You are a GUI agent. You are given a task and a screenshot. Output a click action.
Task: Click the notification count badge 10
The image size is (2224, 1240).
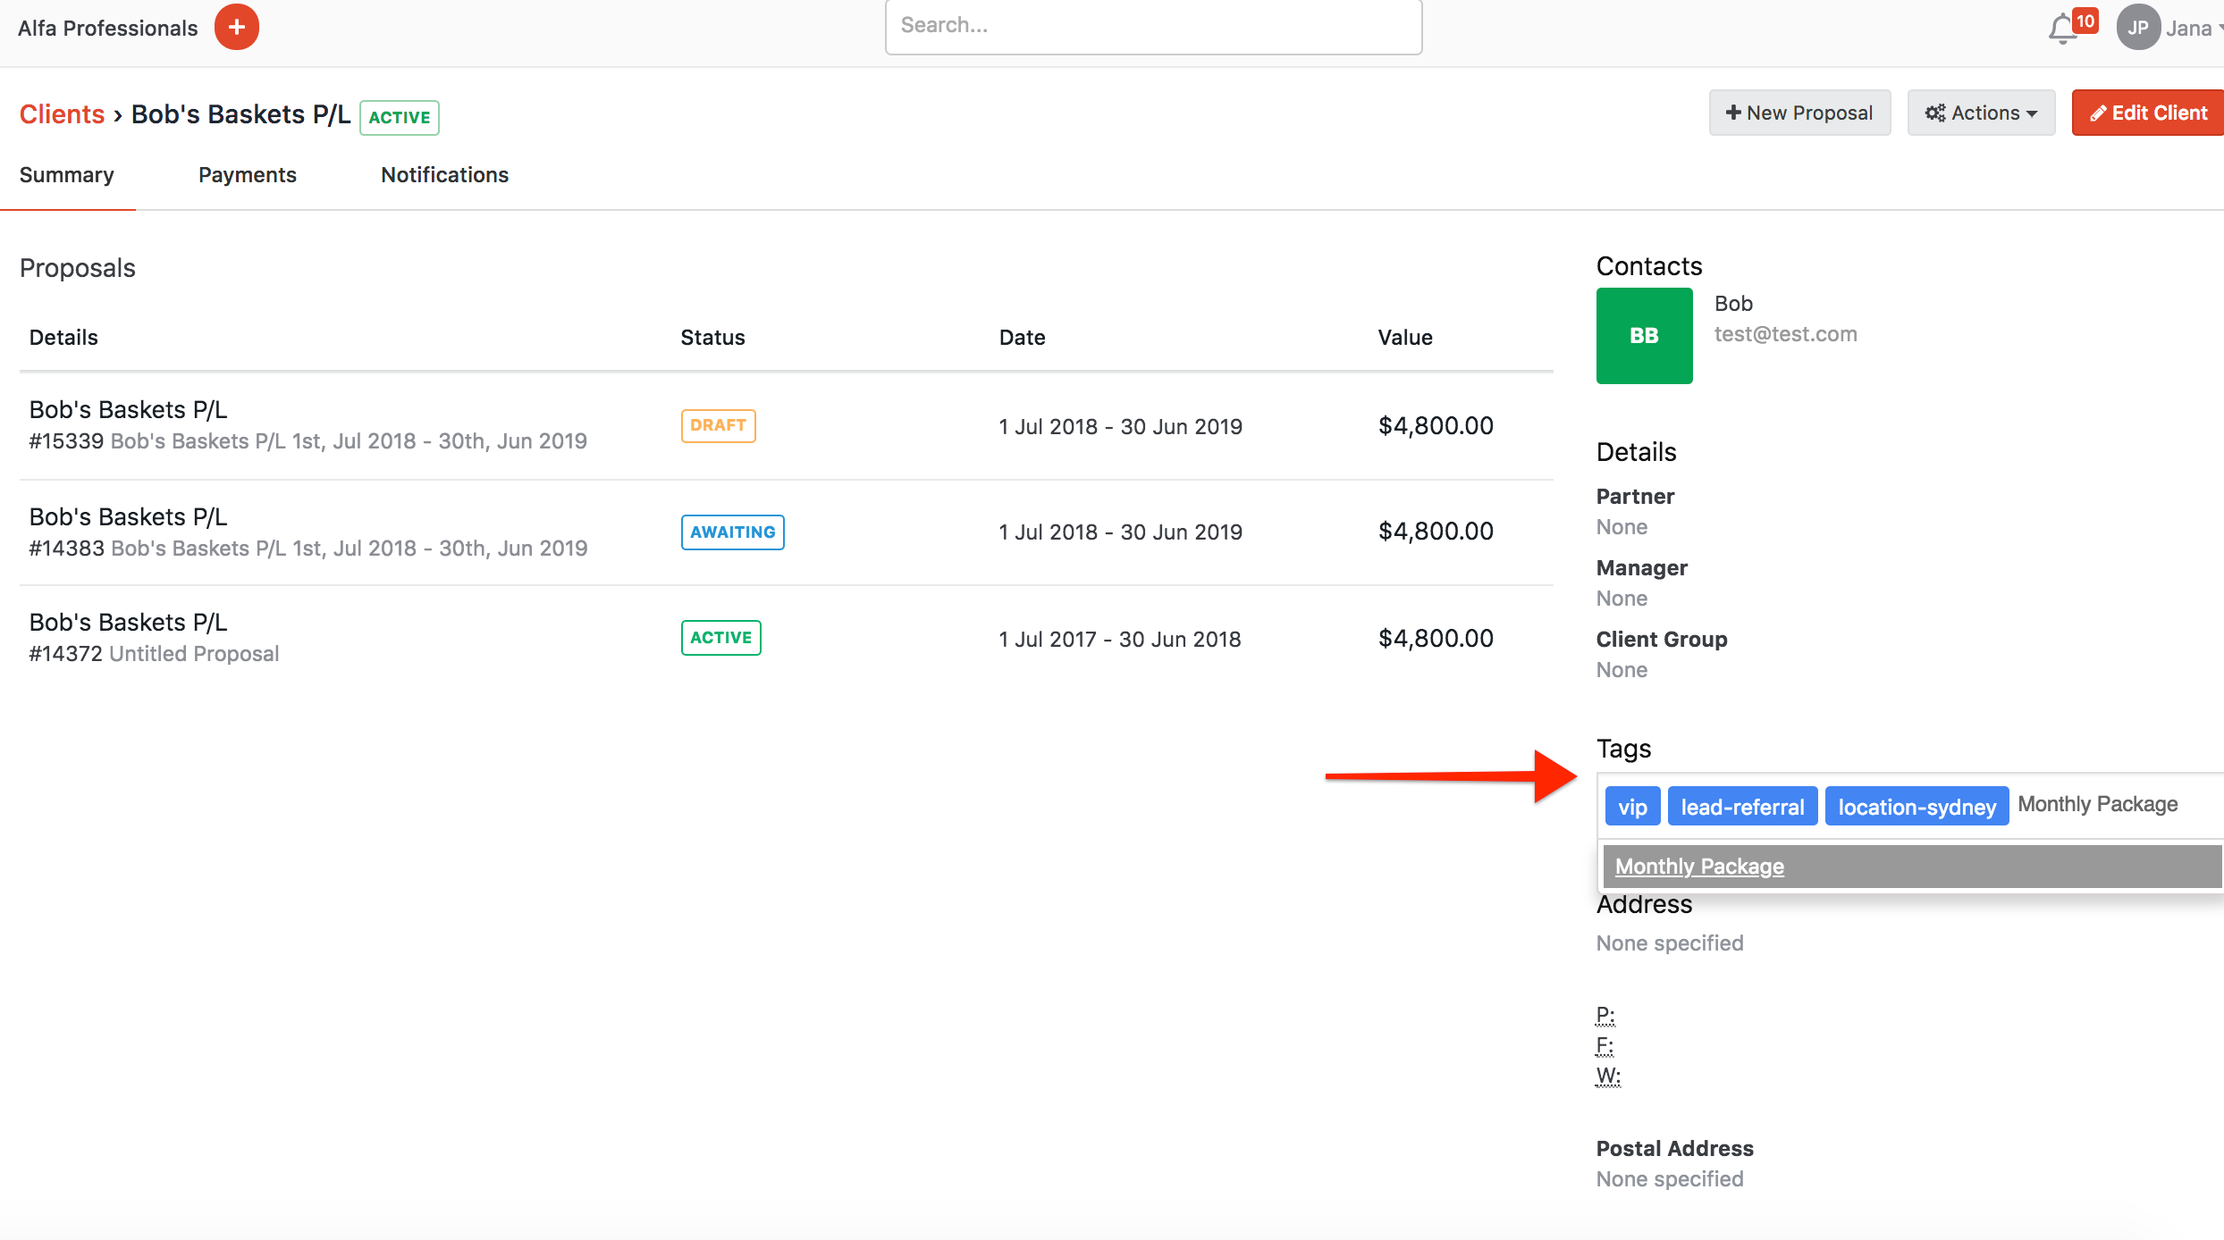(x=2085, y=21)
